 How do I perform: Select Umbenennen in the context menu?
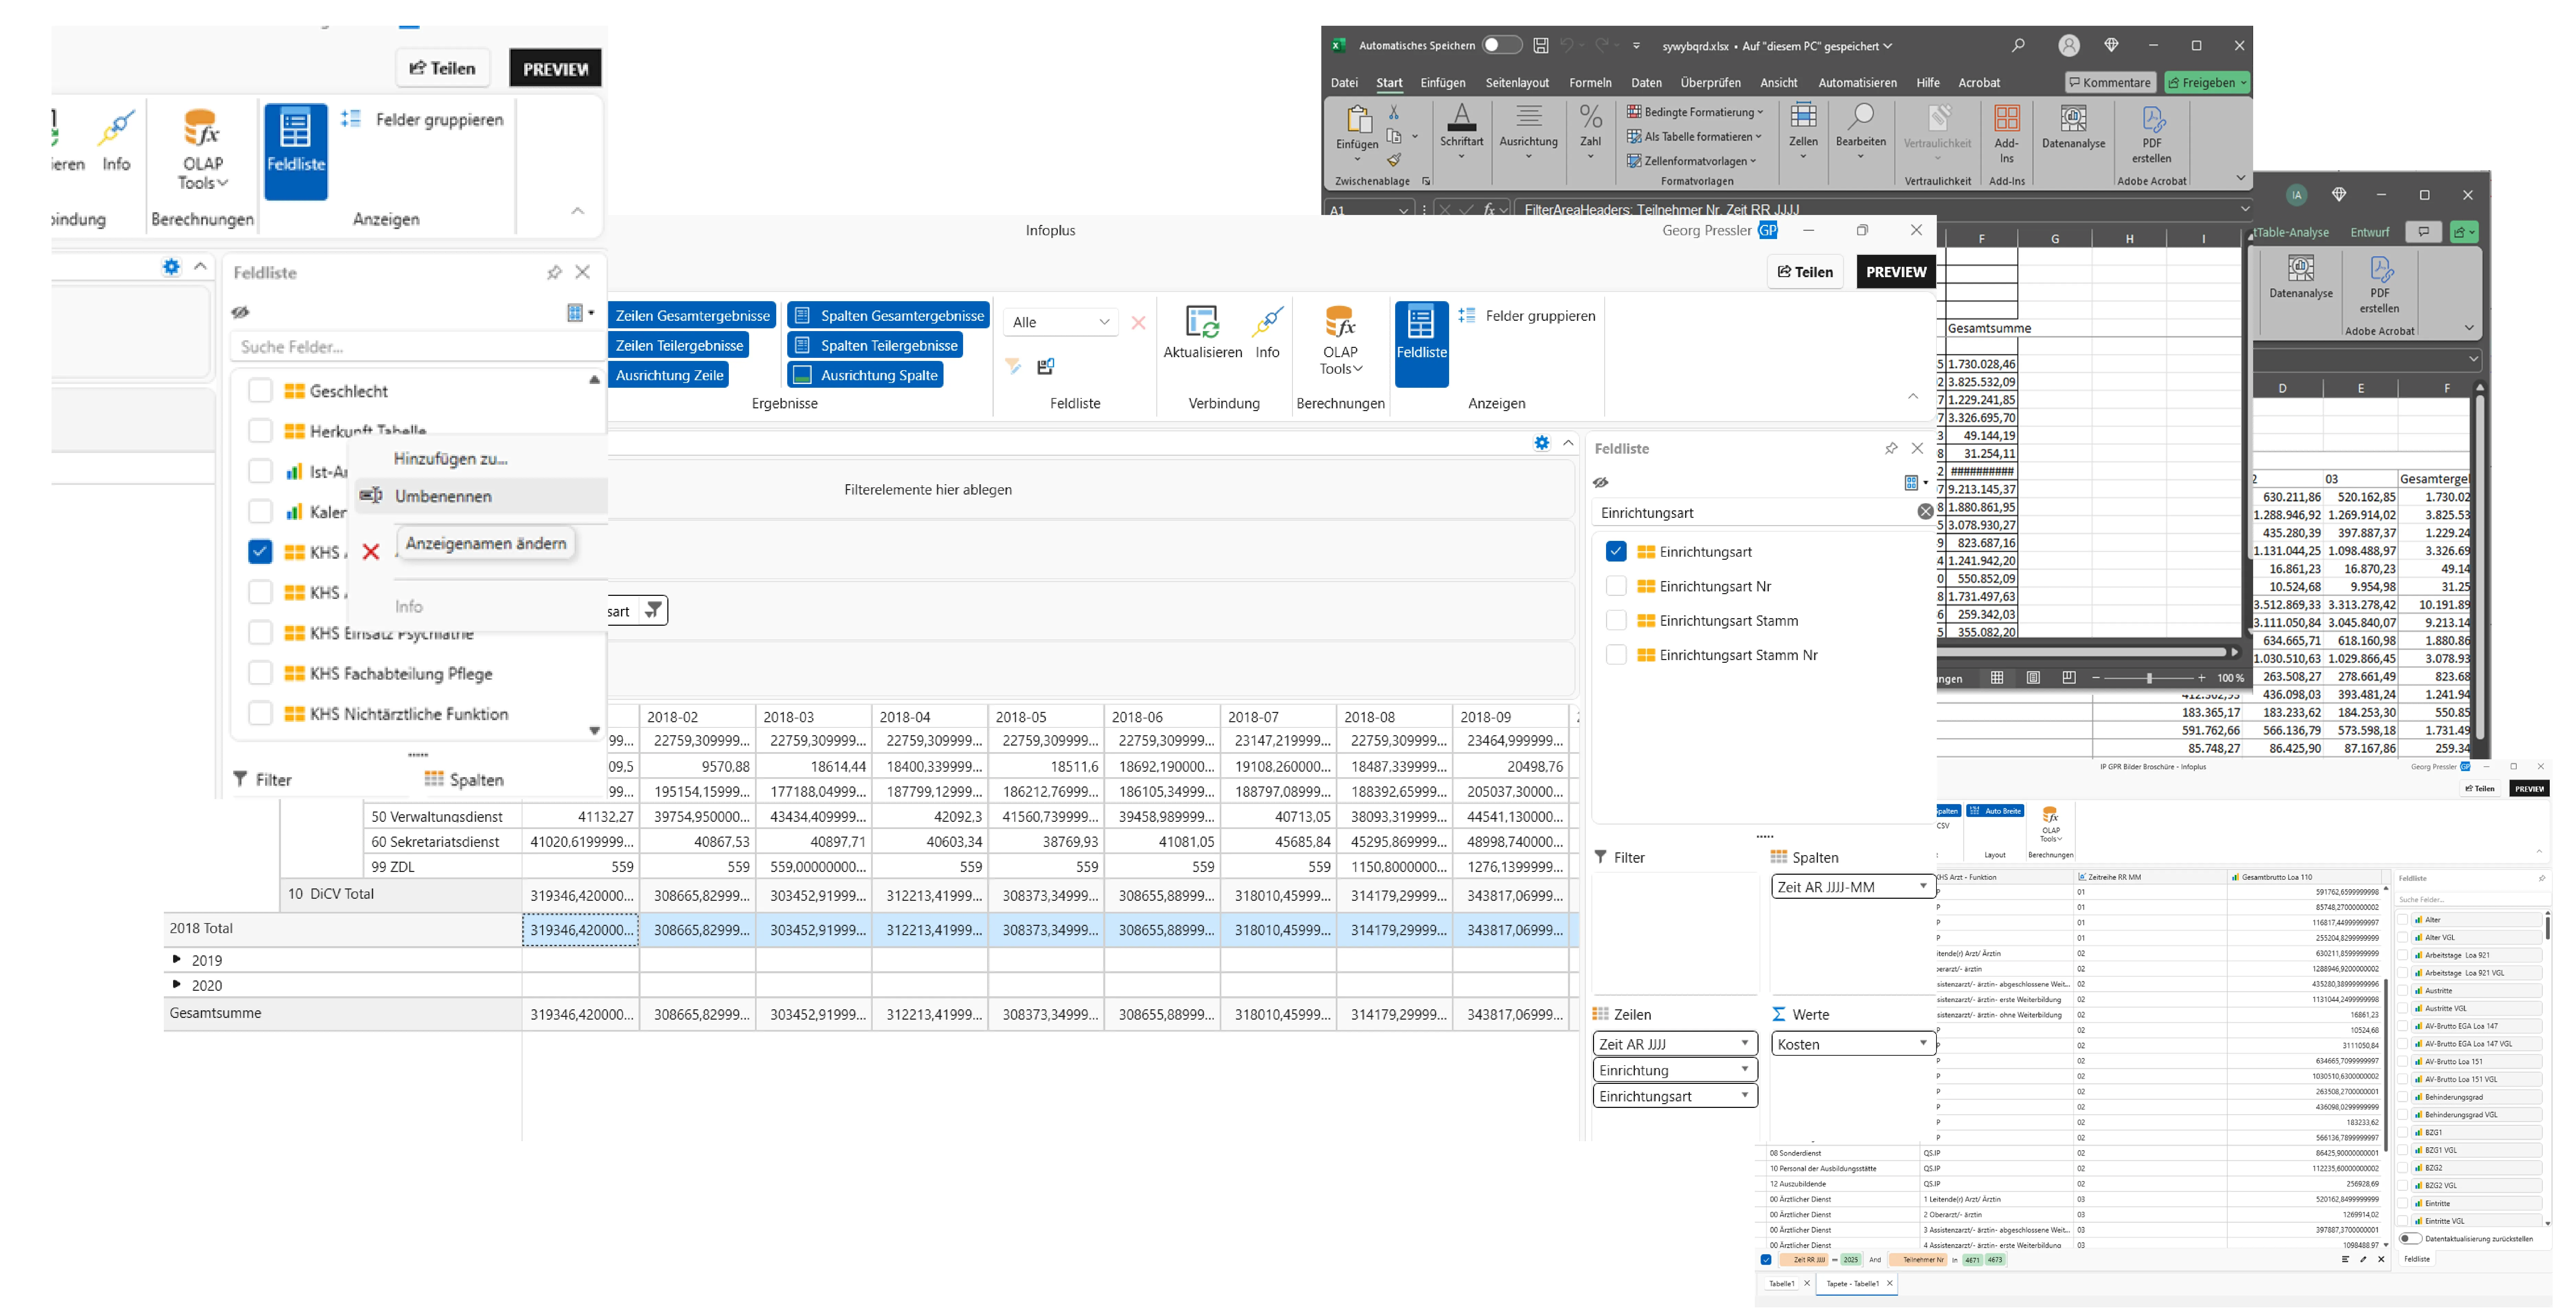(443, 496)
